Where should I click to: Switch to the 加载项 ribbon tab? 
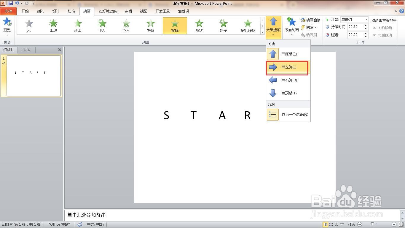tap(184, 11)
